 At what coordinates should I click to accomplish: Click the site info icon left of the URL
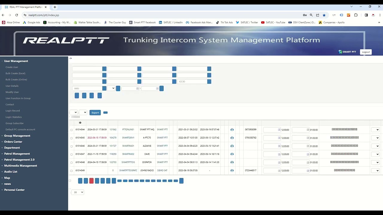click(25, 15)
